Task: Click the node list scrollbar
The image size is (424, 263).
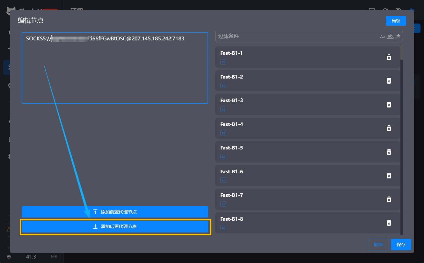Action: coord(402,52)
